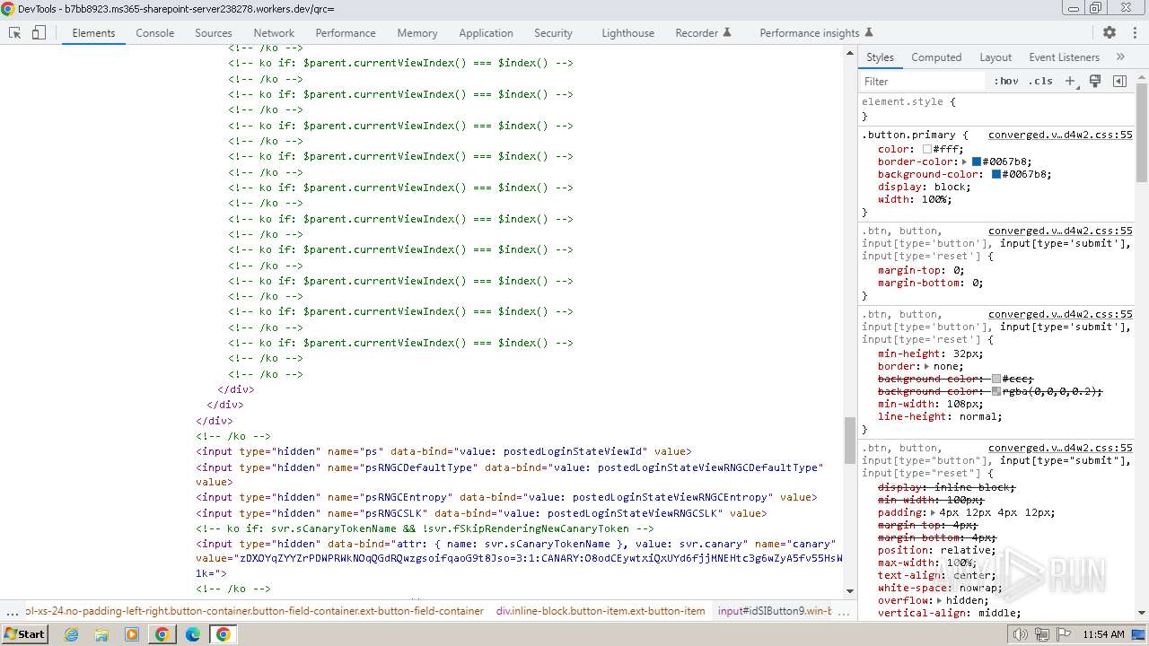Open the Memory tab
The width and height of the screenshot is (1149, 646).
coord(417,32)
